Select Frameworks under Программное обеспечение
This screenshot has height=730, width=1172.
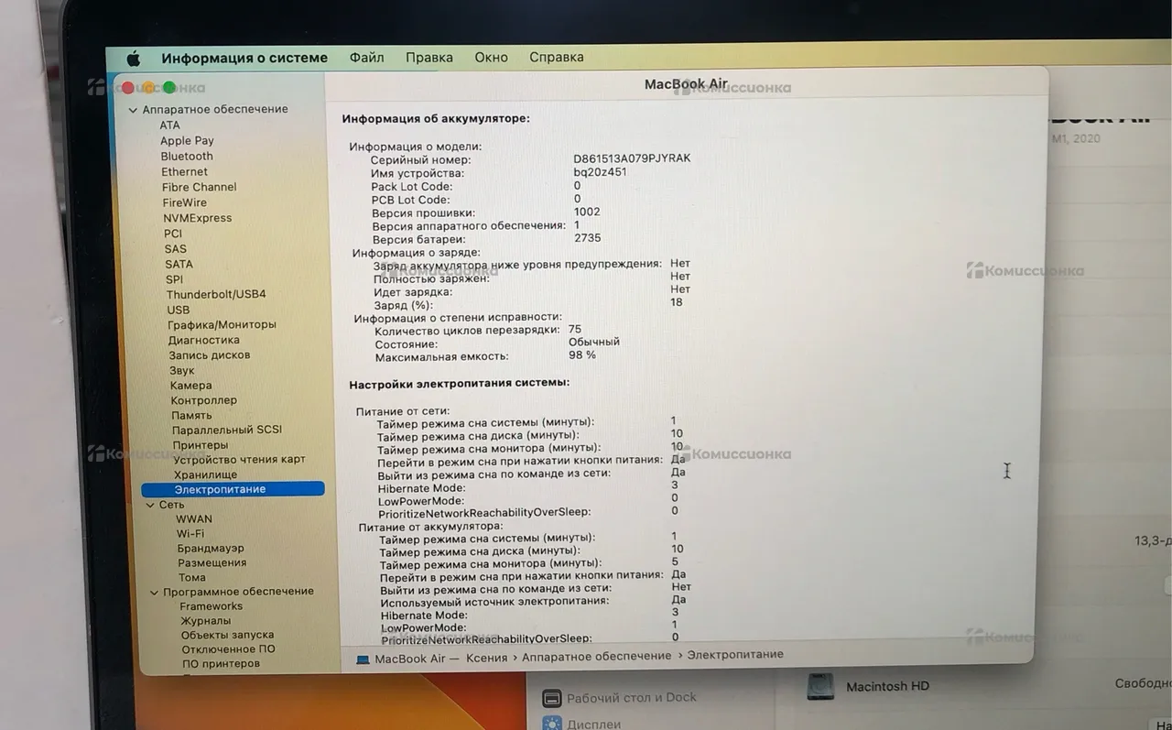(211, 606)
